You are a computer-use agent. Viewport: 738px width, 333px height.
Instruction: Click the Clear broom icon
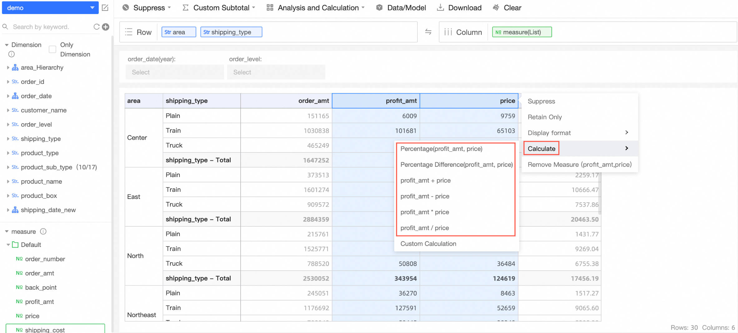(x=496, y=8)
